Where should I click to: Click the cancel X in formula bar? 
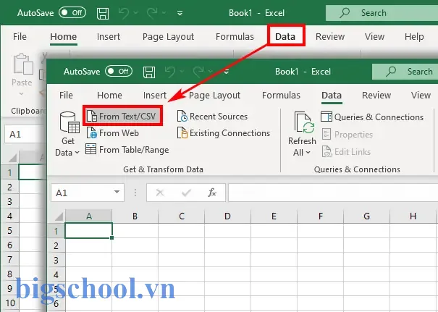coord(160,193)
